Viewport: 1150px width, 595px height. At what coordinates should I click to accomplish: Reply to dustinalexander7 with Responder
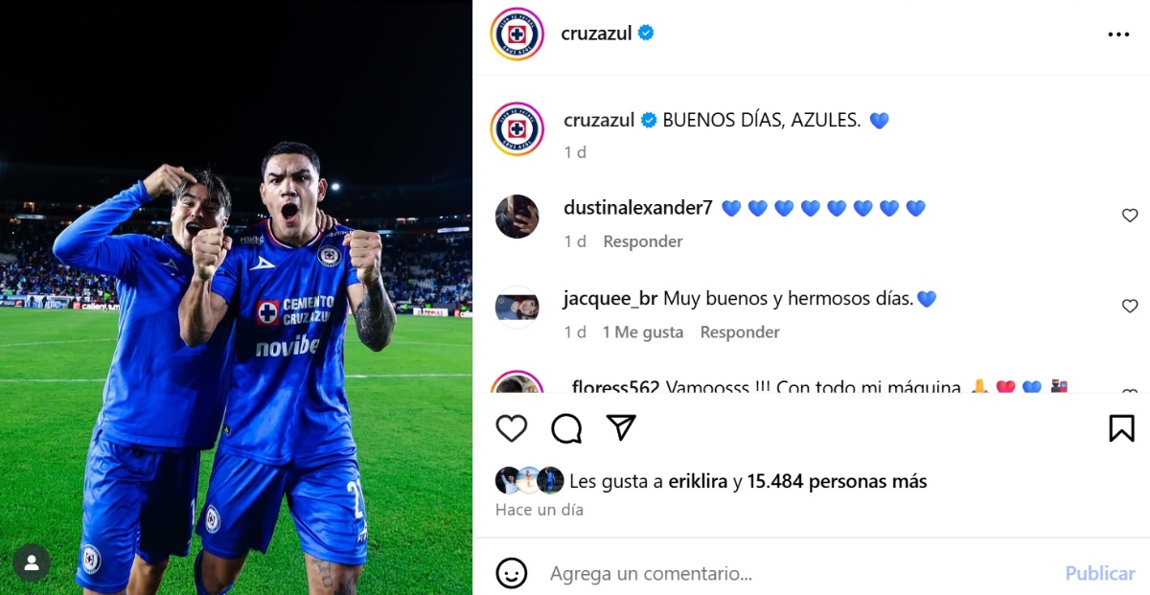tap(643, 241)
